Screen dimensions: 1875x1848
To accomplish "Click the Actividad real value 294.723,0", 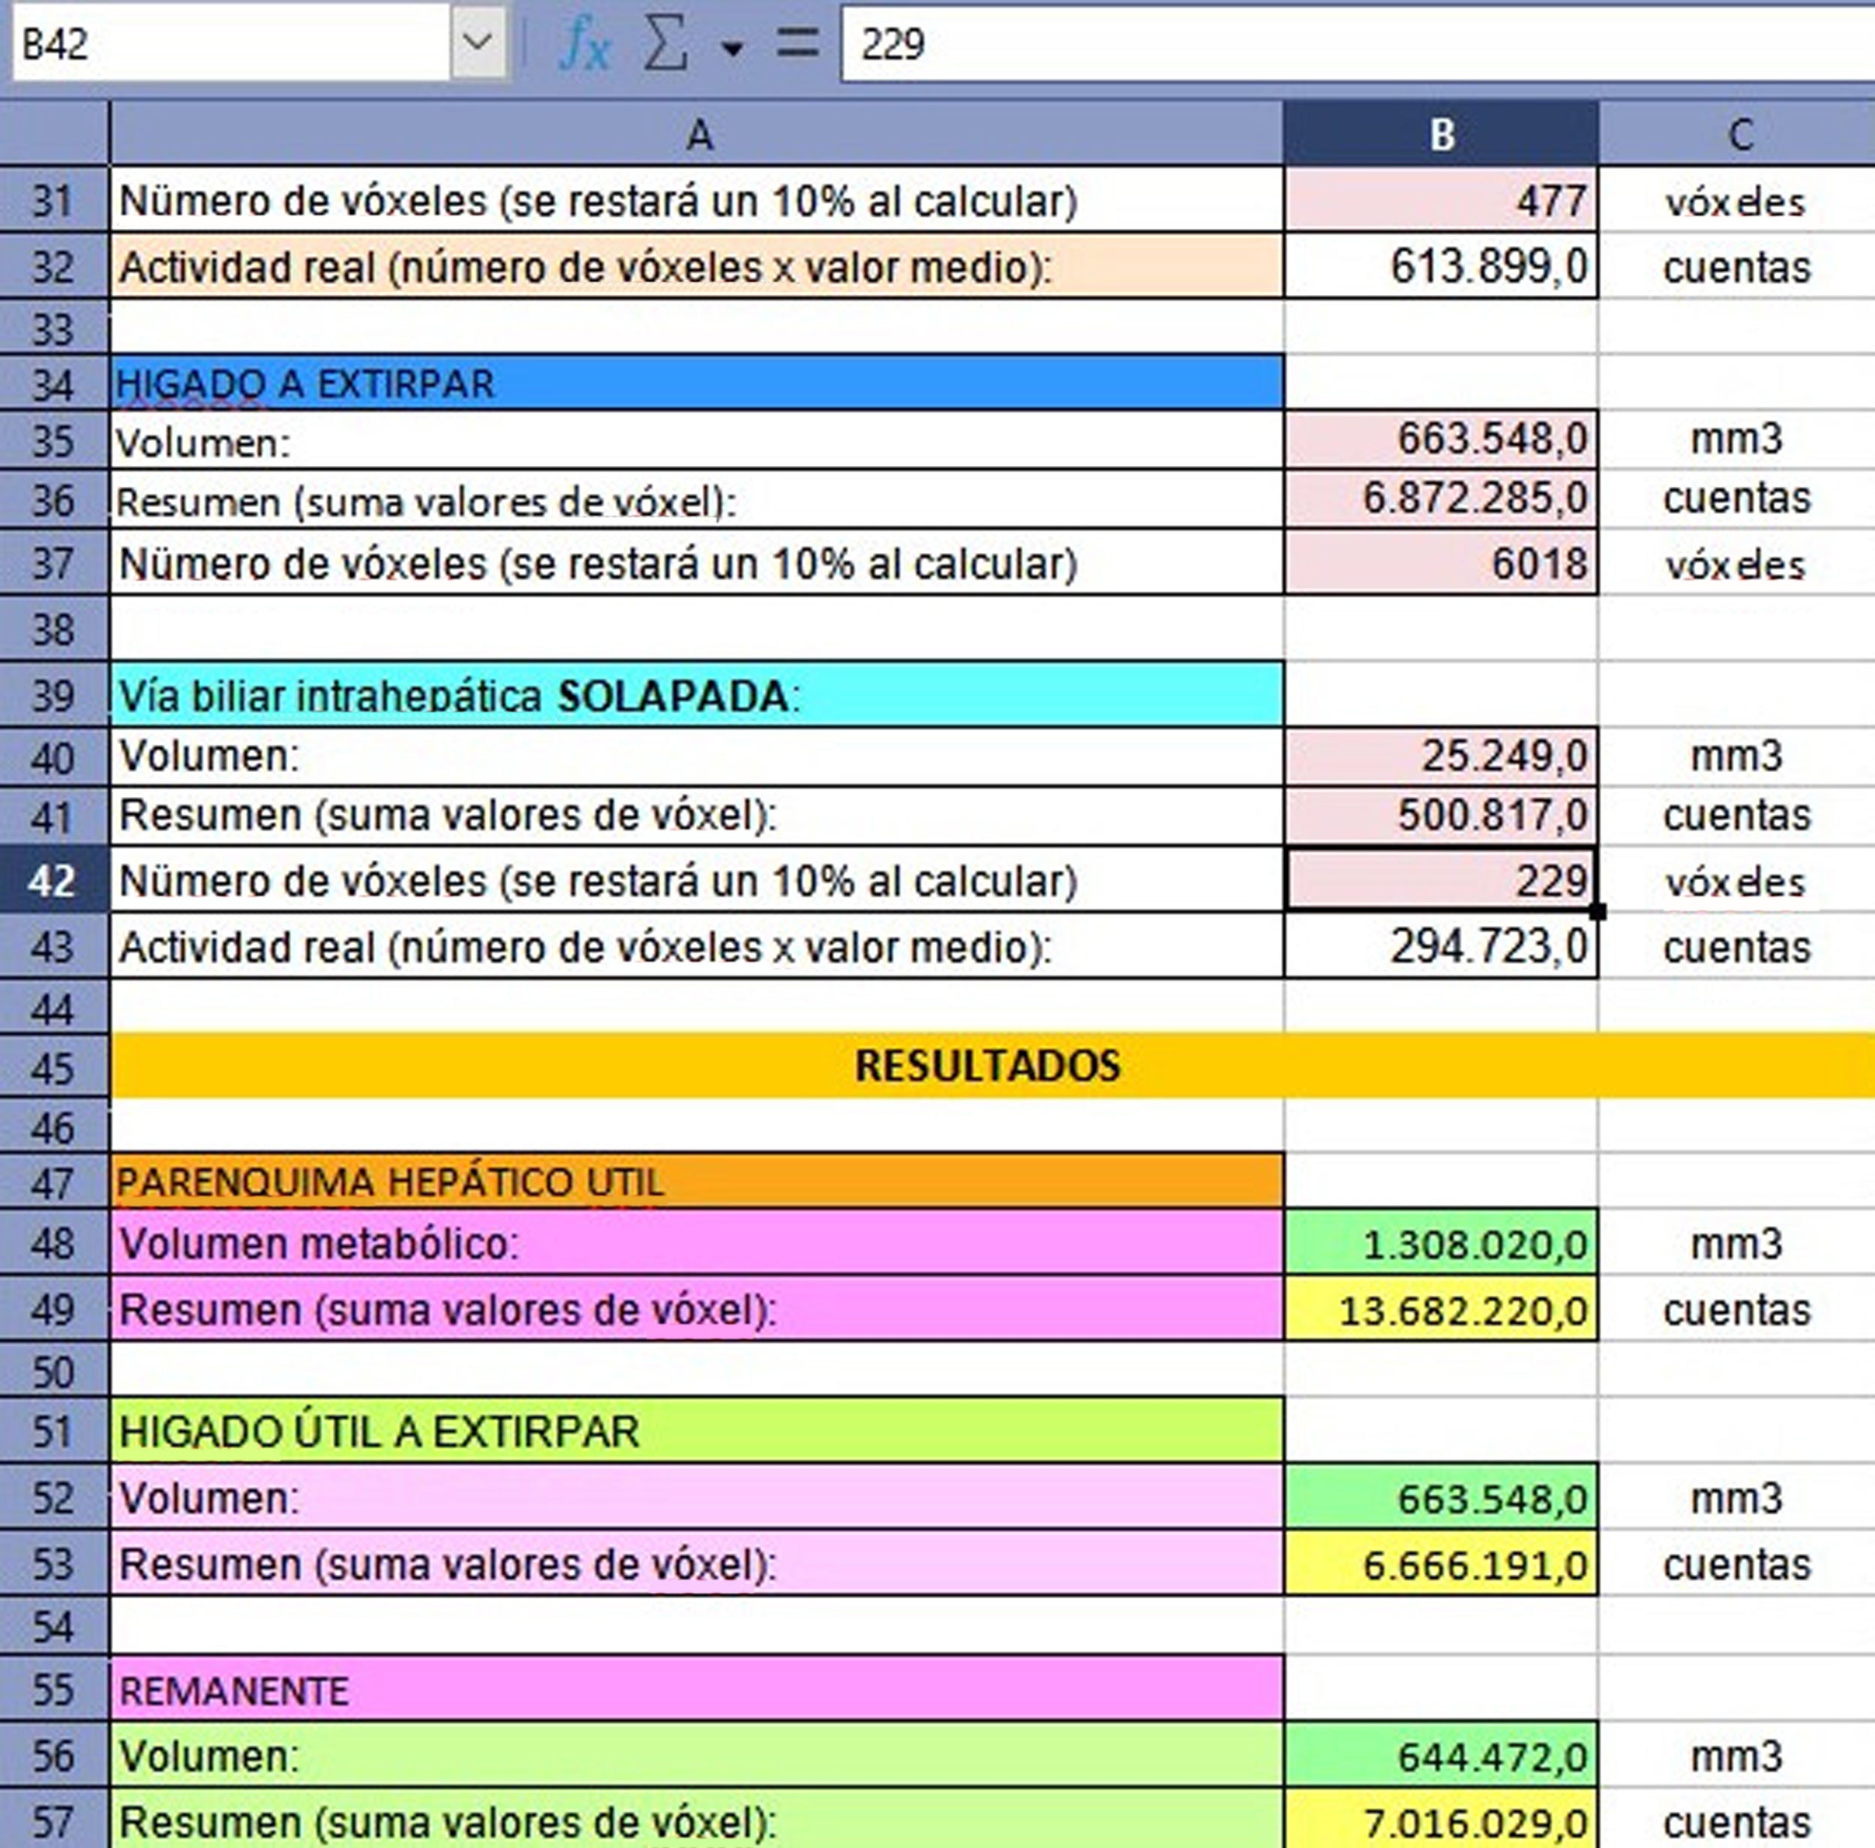I will [1441, 946].
